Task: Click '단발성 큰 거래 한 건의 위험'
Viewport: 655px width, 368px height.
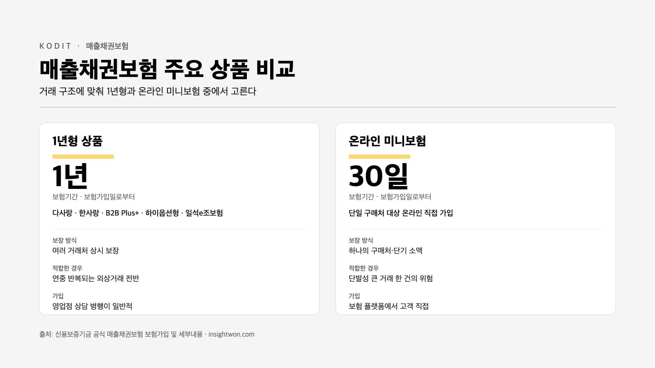Action: pyautogui.click(x=391, y=278)
